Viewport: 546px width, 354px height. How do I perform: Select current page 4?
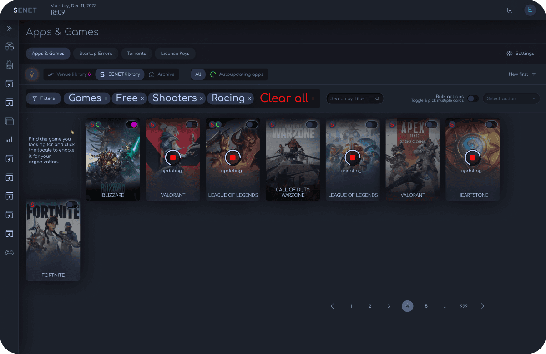tap(407, 306)
